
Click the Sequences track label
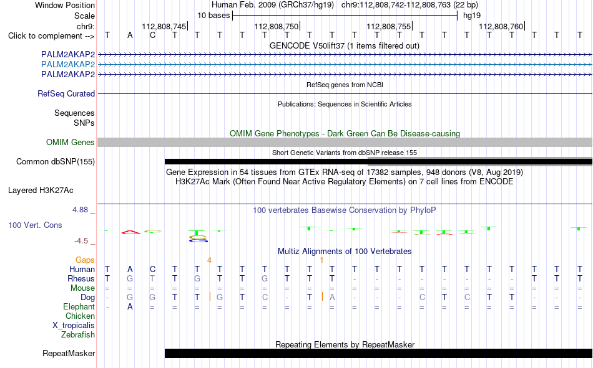[74, 113]
